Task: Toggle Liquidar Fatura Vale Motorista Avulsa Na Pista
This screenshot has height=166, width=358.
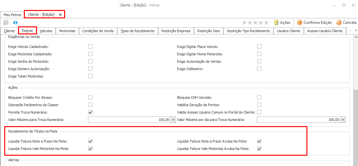Action: (259, 149)
